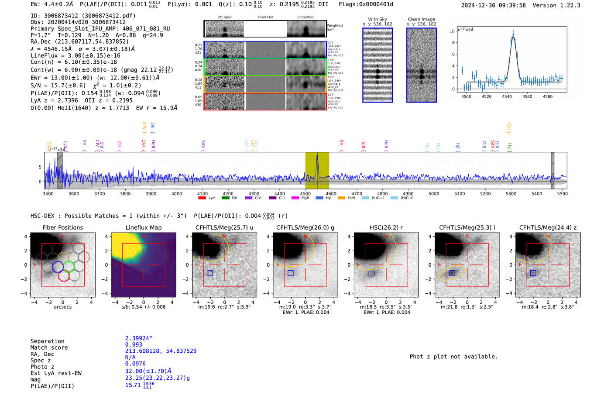This screenshot has width=611, height=416.
Task: Open the HSC(26.2) r cutout
Action: point(386,265)
